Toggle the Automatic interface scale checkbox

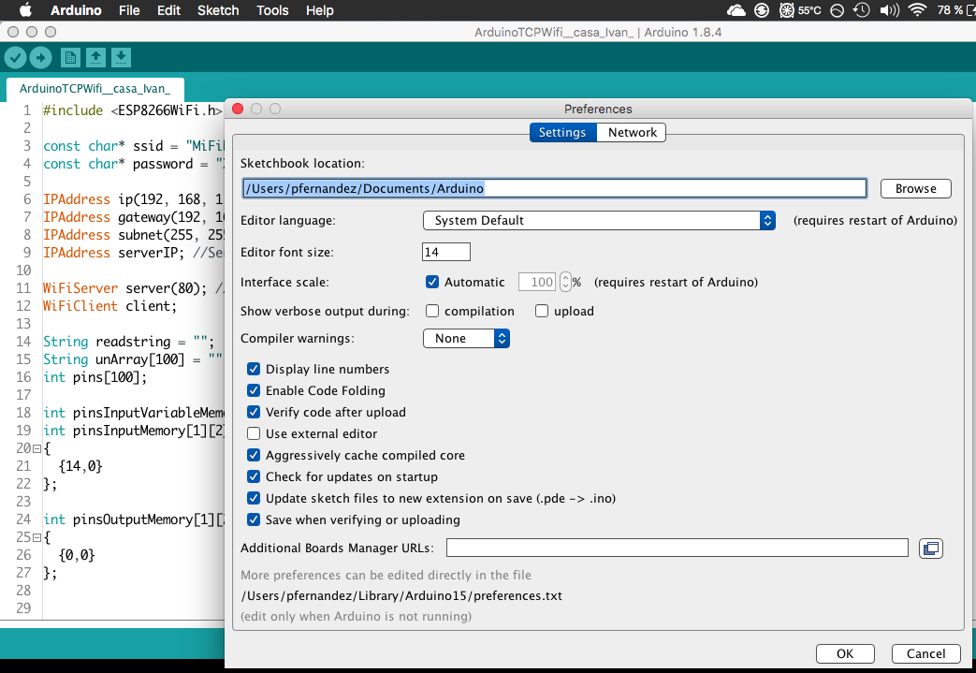click(431, 282)
